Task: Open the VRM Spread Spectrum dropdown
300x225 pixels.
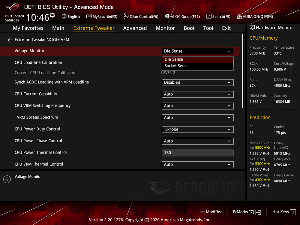Action: click(x=197, y=118)
